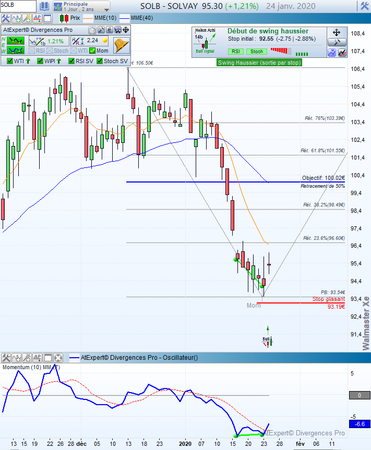Toggle the Stoch checkbox in Divergences panel
371x450 pixels.
point(50,51)
